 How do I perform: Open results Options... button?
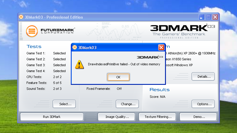tap(203, 104)
